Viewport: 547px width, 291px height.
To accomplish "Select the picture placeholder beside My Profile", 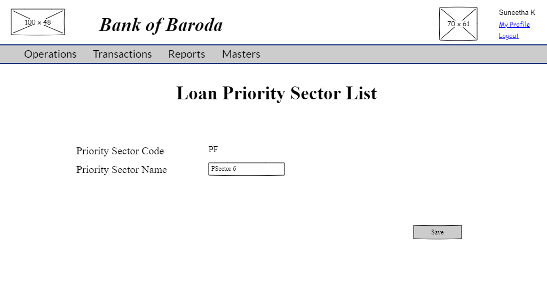I will tap(458, 24).
